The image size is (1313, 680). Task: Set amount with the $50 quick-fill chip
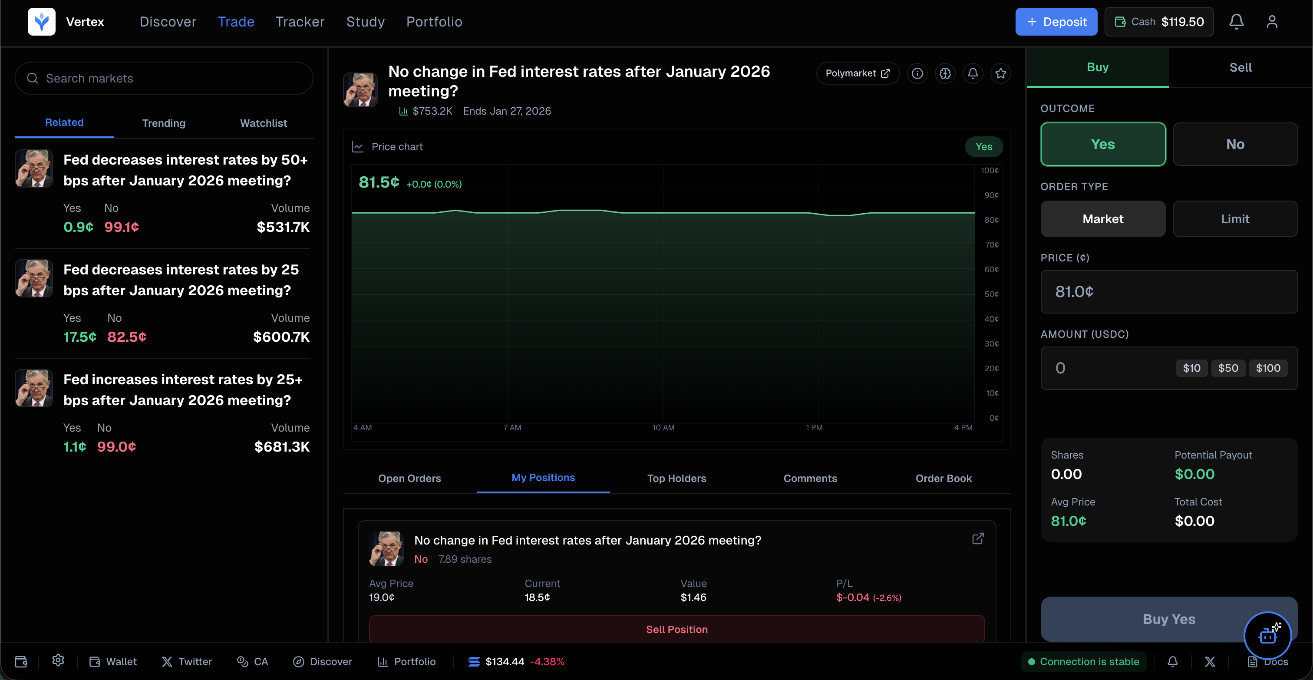click(1228, 367)
